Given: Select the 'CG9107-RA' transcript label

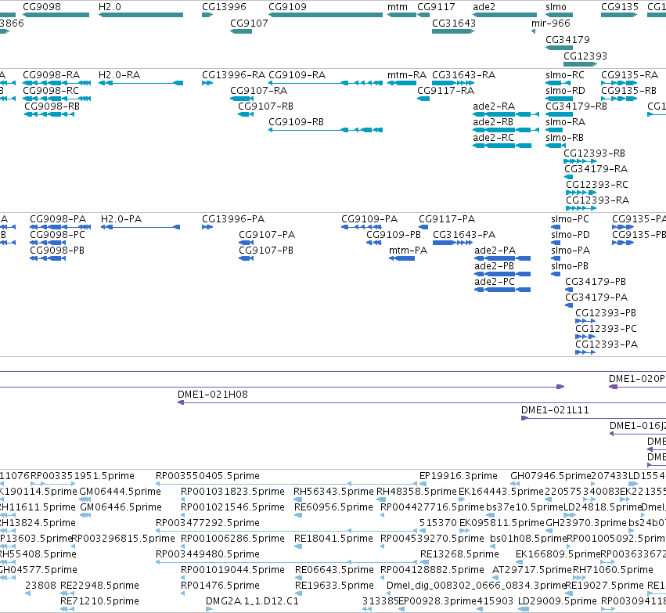Looking at the screenshot, I should click(x=259, y=91).
